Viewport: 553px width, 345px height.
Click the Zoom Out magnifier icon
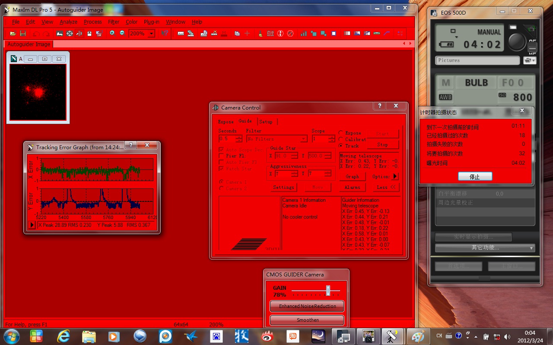122,33
